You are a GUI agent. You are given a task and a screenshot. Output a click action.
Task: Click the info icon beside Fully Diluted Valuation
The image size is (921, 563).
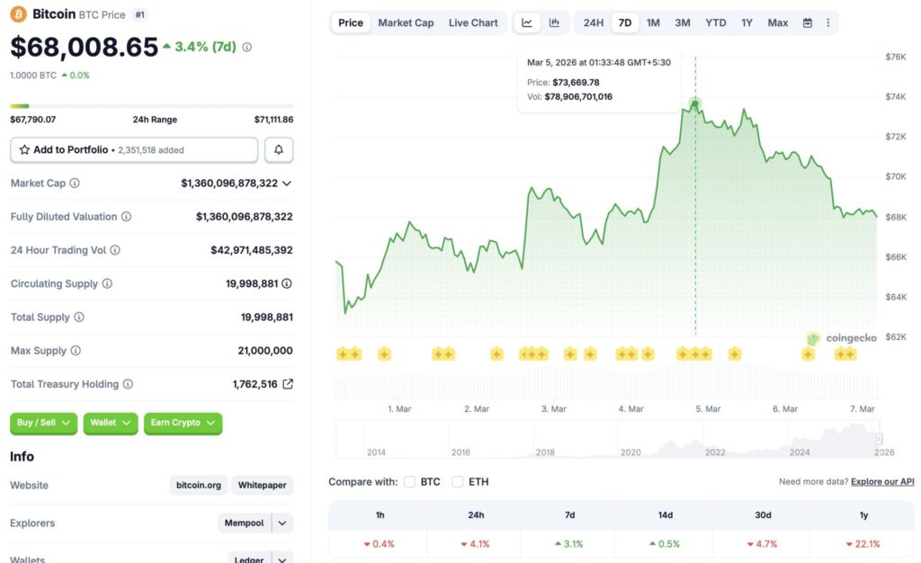pos(127,217)
